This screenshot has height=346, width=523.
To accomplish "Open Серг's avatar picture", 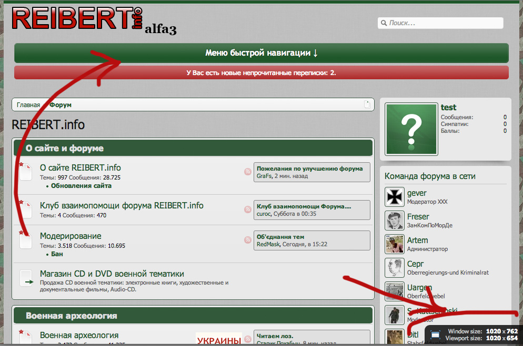I will pos(395,267).
